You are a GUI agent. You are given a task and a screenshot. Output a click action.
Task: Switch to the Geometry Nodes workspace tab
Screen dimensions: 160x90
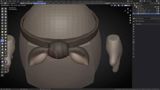99,1
